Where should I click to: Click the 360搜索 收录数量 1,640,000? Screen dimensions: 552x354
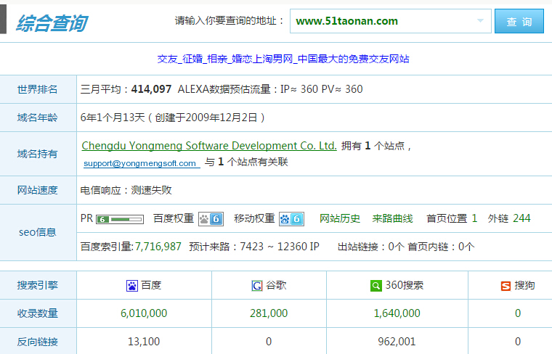(397, 313)
